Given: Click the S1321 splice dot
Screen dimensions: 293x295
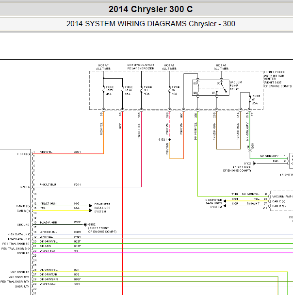Looking at the screenshot, I should [169, 140].
